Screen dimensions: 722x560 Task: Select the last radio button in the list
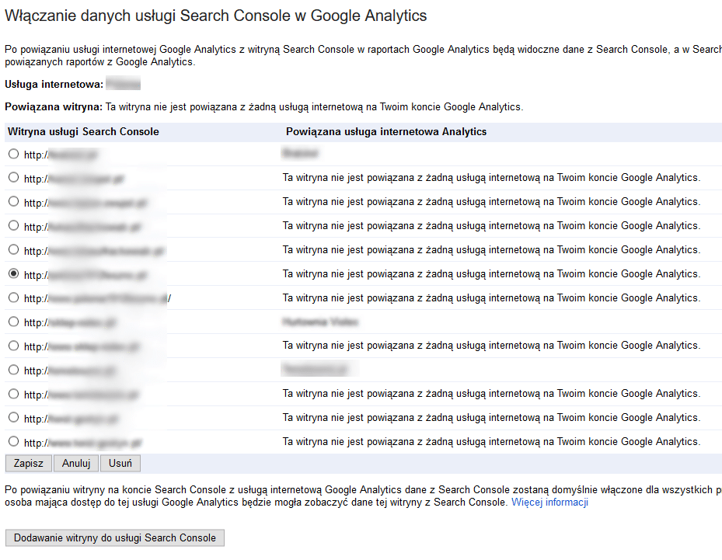coord(14,441)
